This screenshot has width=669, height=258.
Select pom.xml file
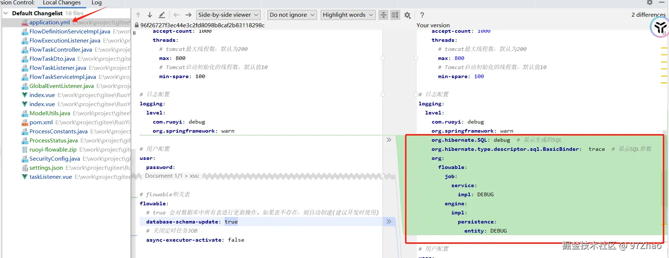coord(41,122)
